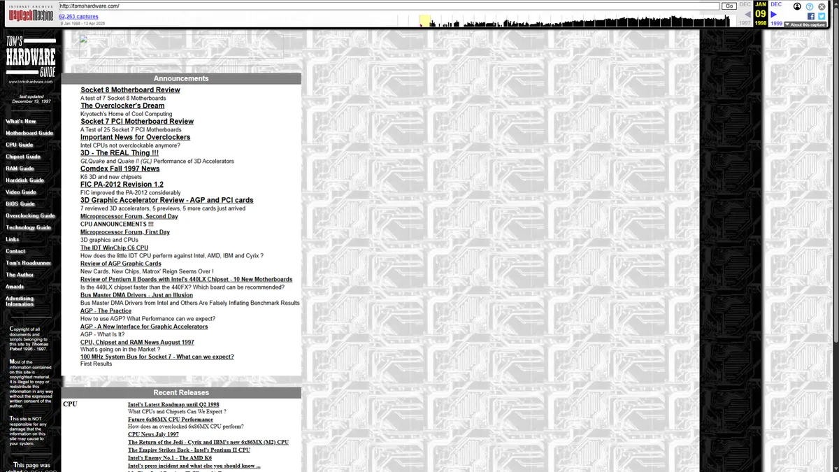Close the Wayback Machine toolbar
Screen dimensions: 839x472
pyautogui.click(x=822, y=6)
